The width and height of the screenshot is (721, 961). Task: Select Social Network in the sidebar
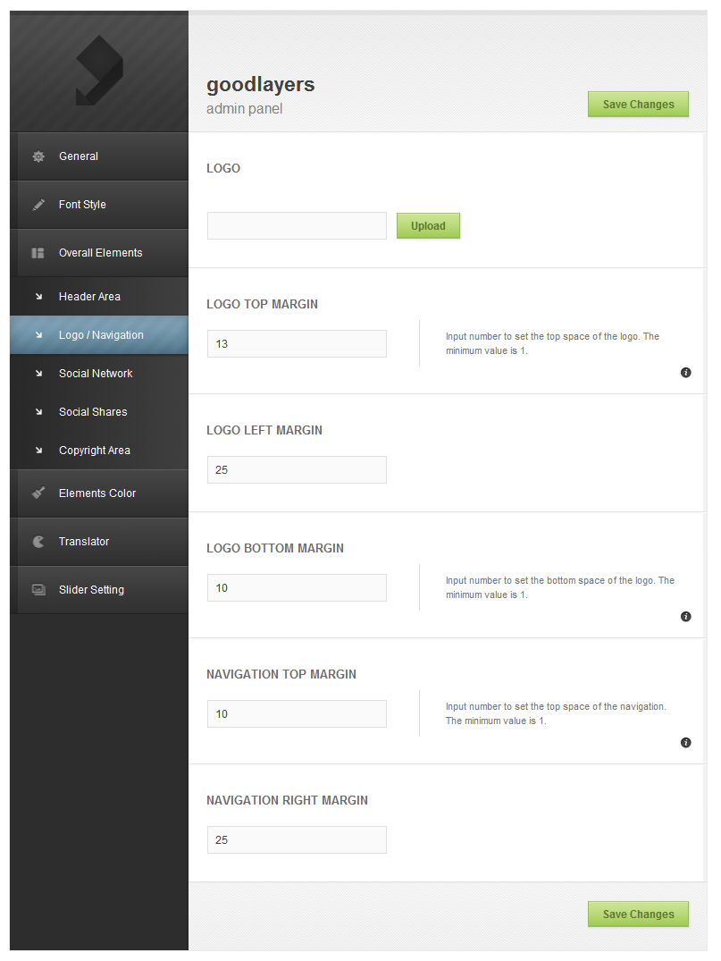point(96,374)
